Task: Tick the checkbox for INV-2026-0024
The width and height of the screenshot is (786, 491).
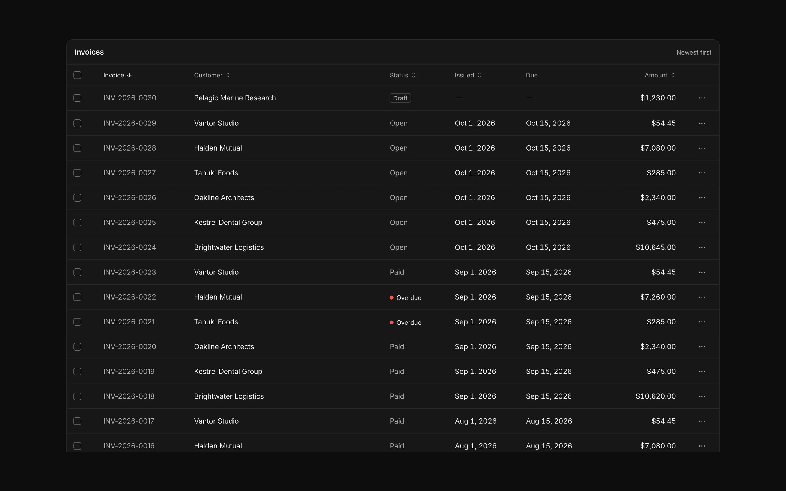Action: pyautogui.click(x=77, y=247)
